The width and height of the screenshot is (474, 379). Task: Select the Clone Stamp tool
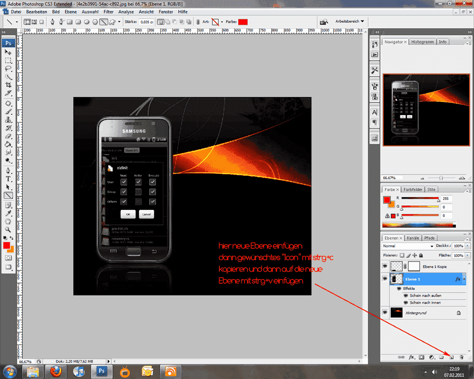point(8,120)
